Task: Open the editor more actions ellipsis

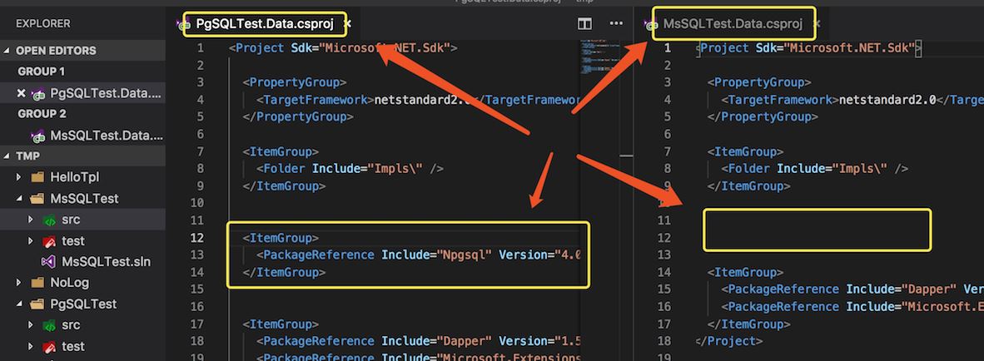Action: point(616,24)
